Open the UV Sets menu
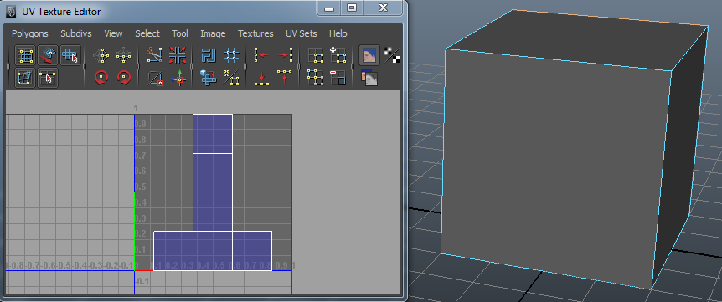The height and width of the screenshot is (302, 722). [302, 33]
